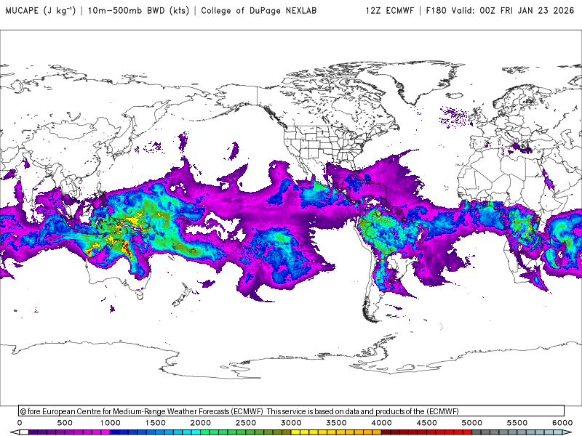Click the 10m–500mb BWD (kts) label
This screenshot has height=436, width=582.
(x=138, y=10)
